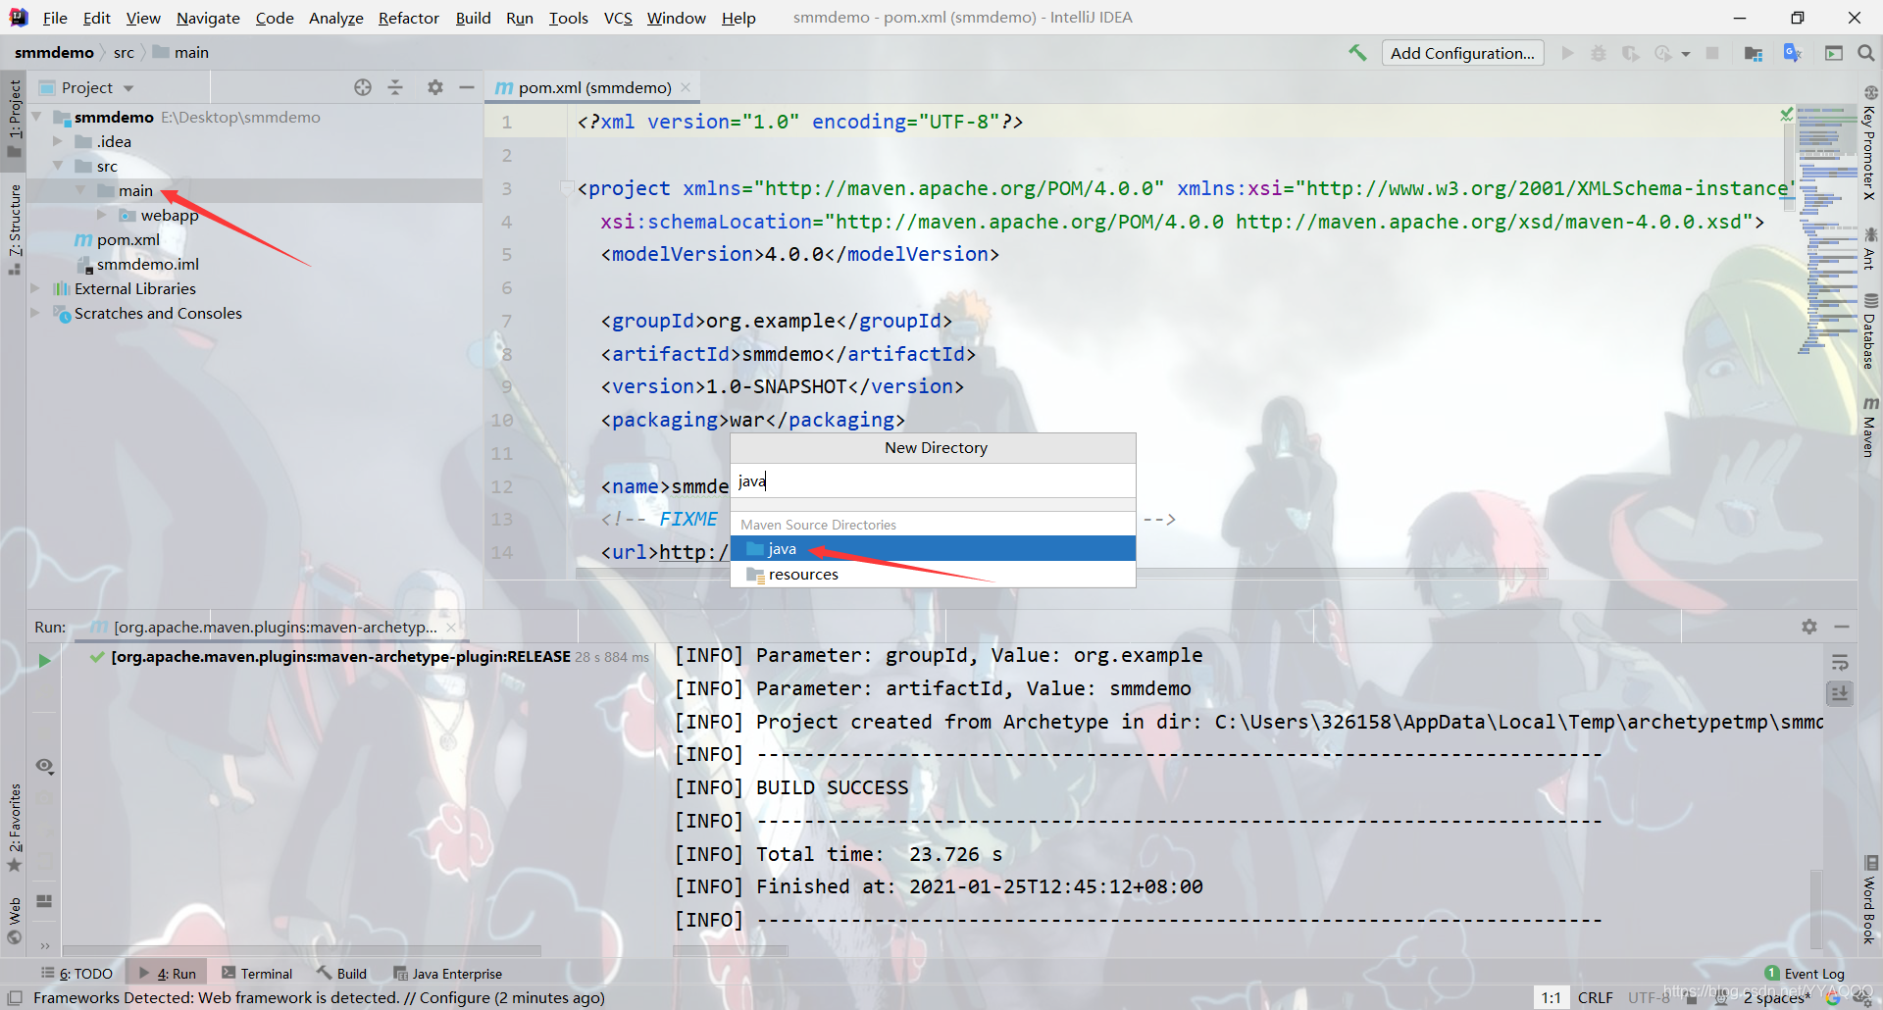This screenshot has height=1010, width=1883.
Task: Collapse the main folder arrow
Action: pyautogui.click(x=80, y=190)
